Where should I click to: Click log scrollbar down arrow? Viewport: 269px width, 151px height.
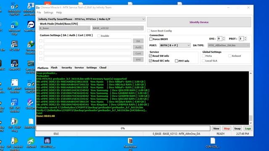251,123
